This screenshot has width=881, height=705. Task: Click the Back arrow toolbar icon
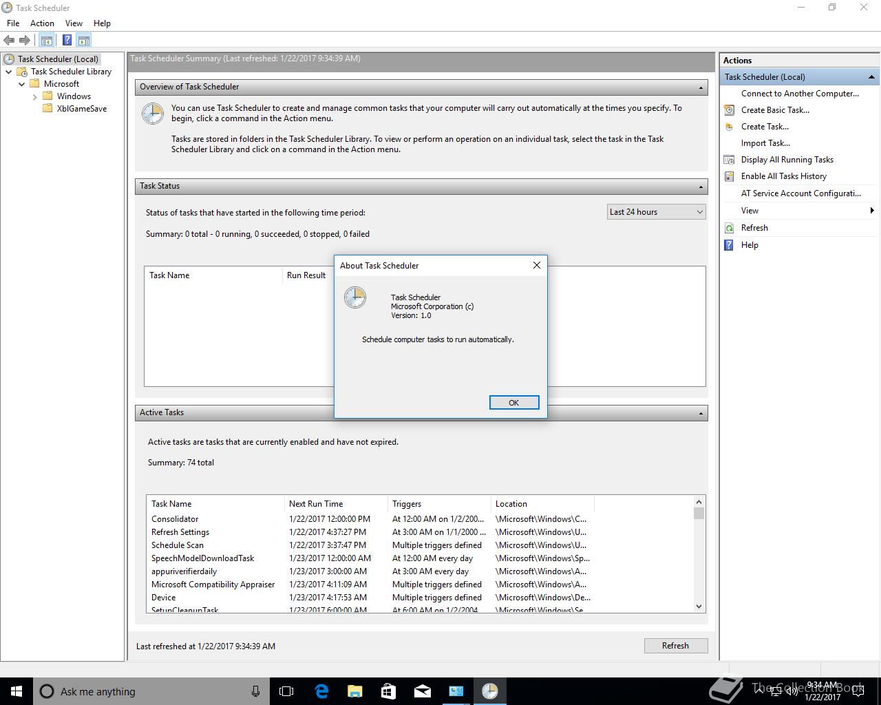click(x=9, y=41)
